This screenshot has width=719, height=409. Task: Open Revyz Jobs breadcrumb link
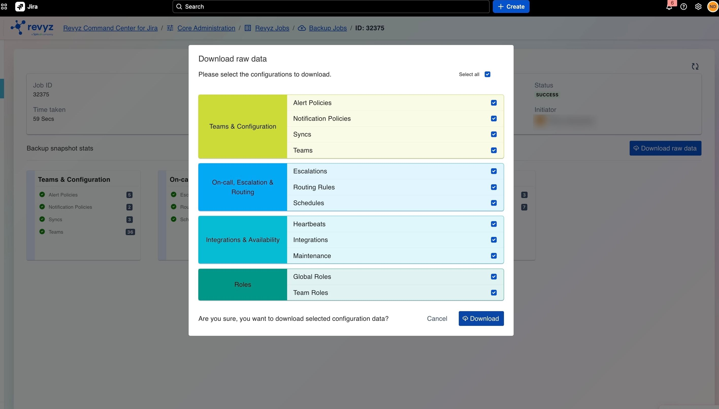tap(272, 28)
